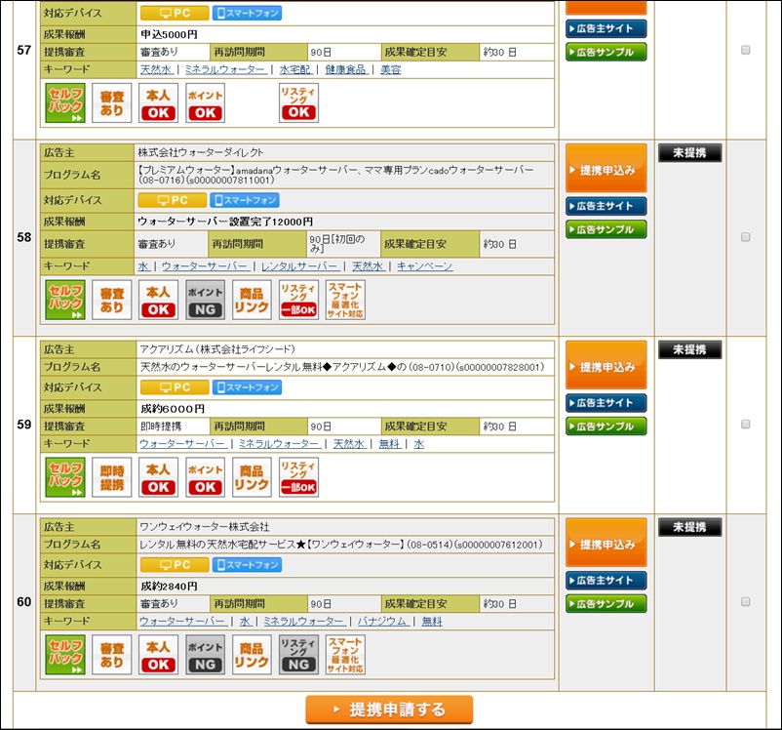Tick the checkbox for program 59
Viewport: 782px width, 730px height.
click(745, 424)
